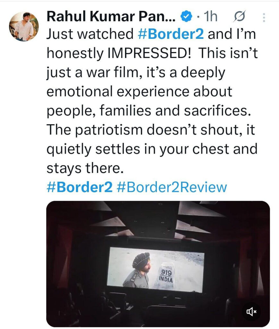Viewport: 279px width, 329px height.
Task: Unmute the video with the speaker icon
Action: coord(251,311)
